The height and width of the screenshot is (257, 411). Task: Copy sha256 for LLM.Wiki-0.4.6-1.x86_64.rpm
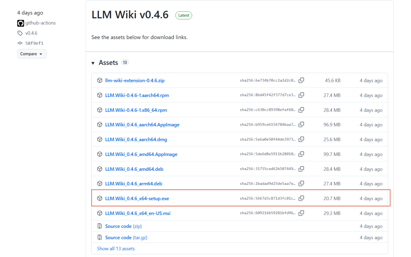click(301, 110)
